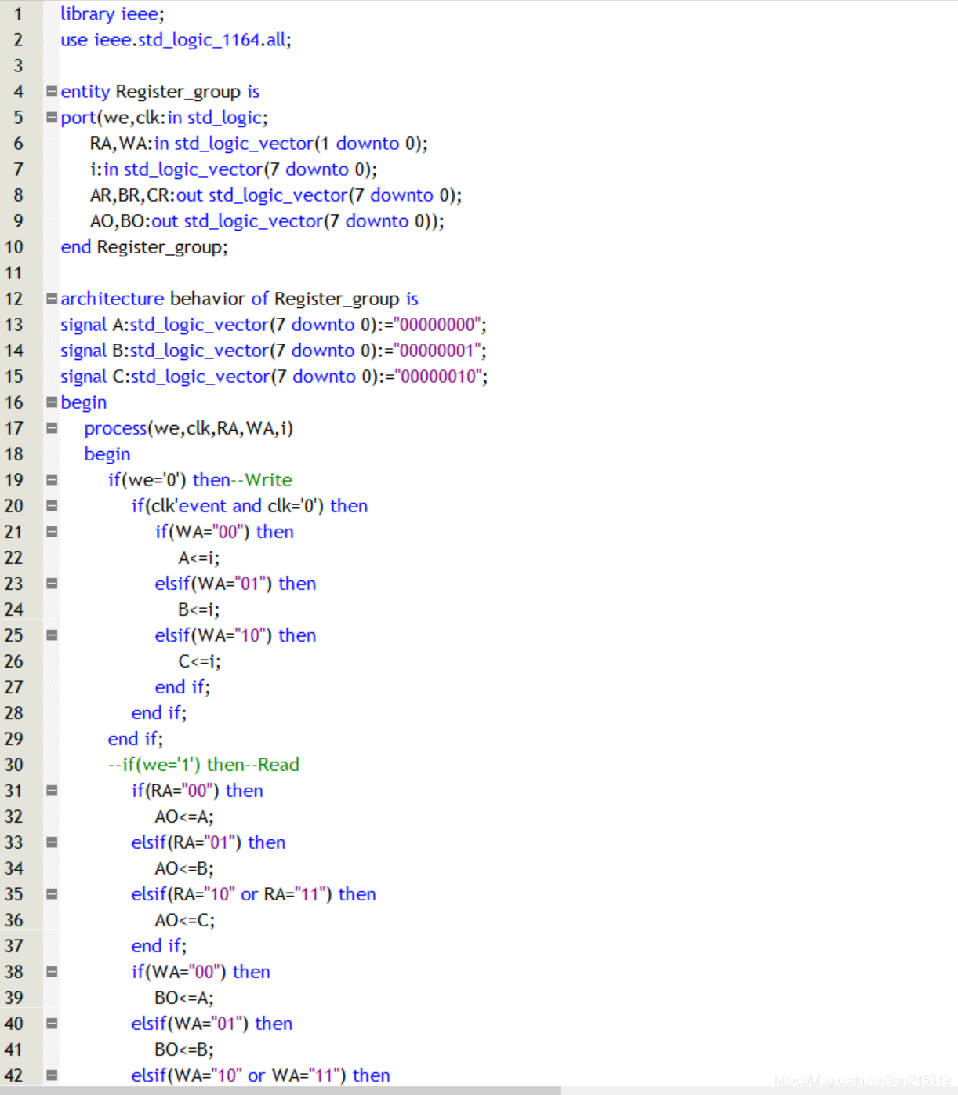Click 'i:in std_logic_vector(7 downto 0);' line

click(234, 169)
